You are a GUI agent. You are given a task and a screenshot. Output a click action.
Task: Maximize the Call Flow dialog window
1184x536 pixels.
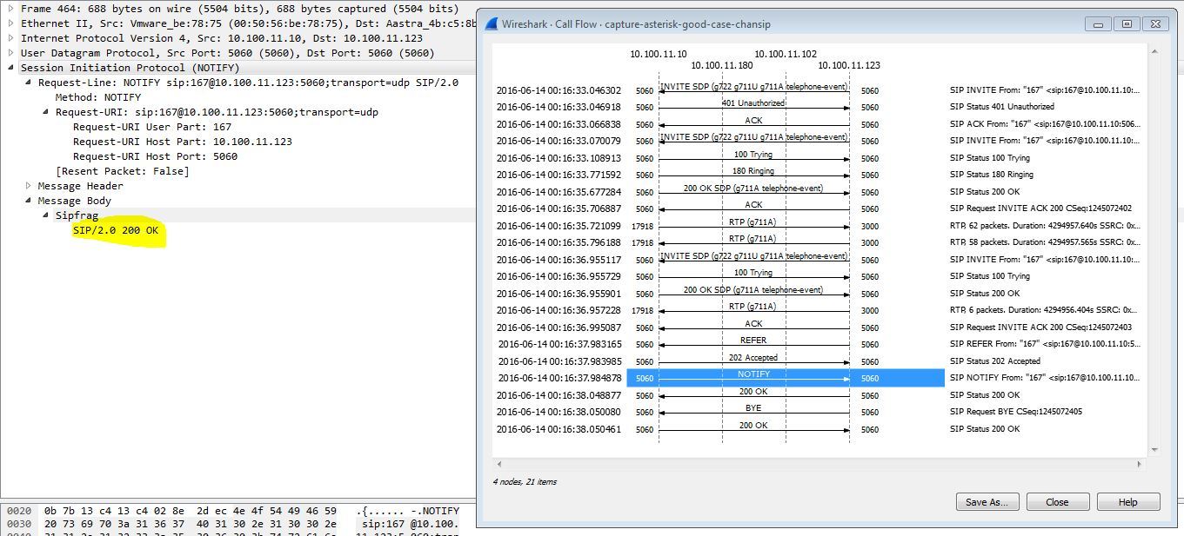(1127, 24)
